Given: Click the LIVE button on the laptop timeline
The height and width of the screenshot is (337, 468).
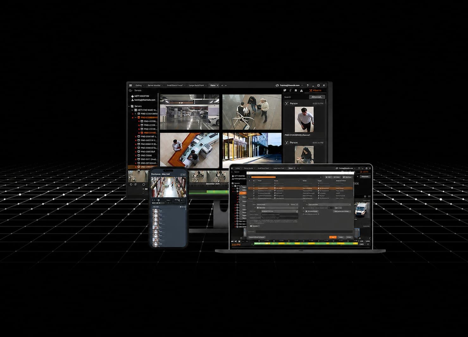Looking at the screenshot, I should click(x=362, y=241).
